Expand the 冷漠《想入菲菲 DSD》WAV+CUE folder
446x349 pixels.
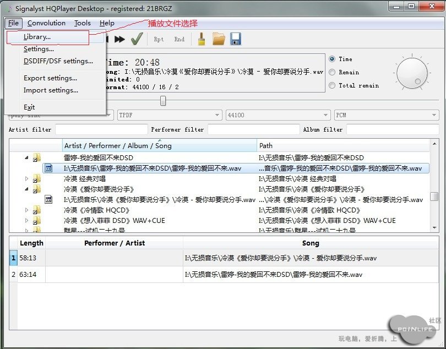26,220
